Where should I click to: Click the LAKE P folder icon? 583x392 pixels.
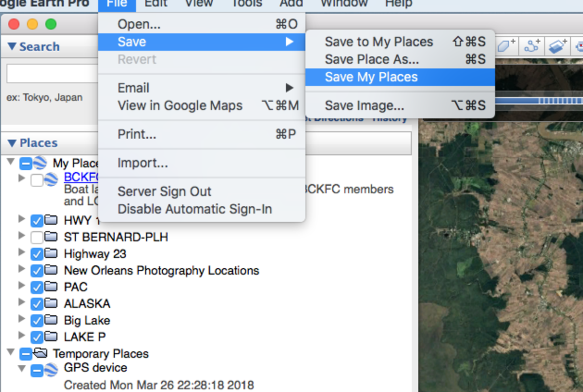click(51, 336)
